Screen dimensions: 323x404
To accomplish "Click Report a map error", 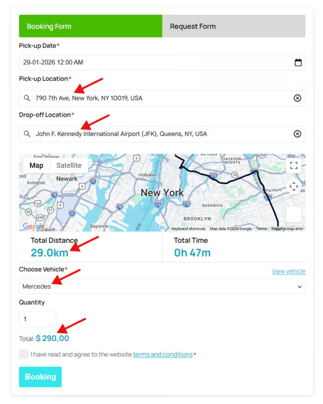I will (287, 229).
